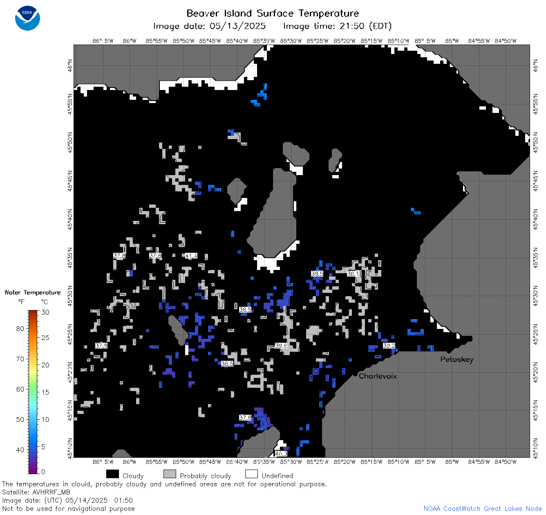Select the gray Probably cloudy legend swatch
Screen dimensions: 546x515
tap(170, 474)
